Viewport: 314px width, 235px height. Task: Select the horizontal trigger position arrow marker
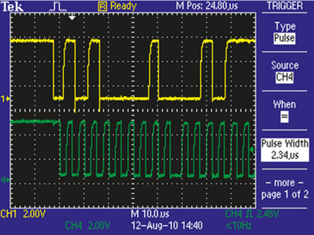click(72, 17)
